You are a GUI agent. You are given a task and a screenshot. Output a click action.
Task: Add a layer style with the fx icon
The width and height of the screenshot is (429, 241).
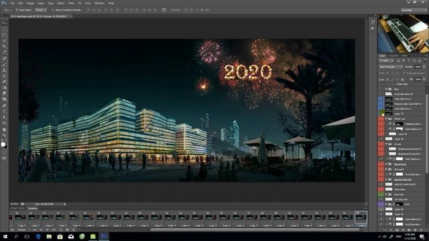[x=391, y=230]
